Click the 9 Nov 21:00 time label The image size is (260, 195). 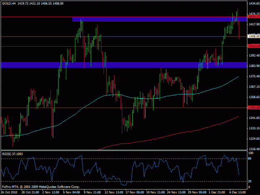92,192
